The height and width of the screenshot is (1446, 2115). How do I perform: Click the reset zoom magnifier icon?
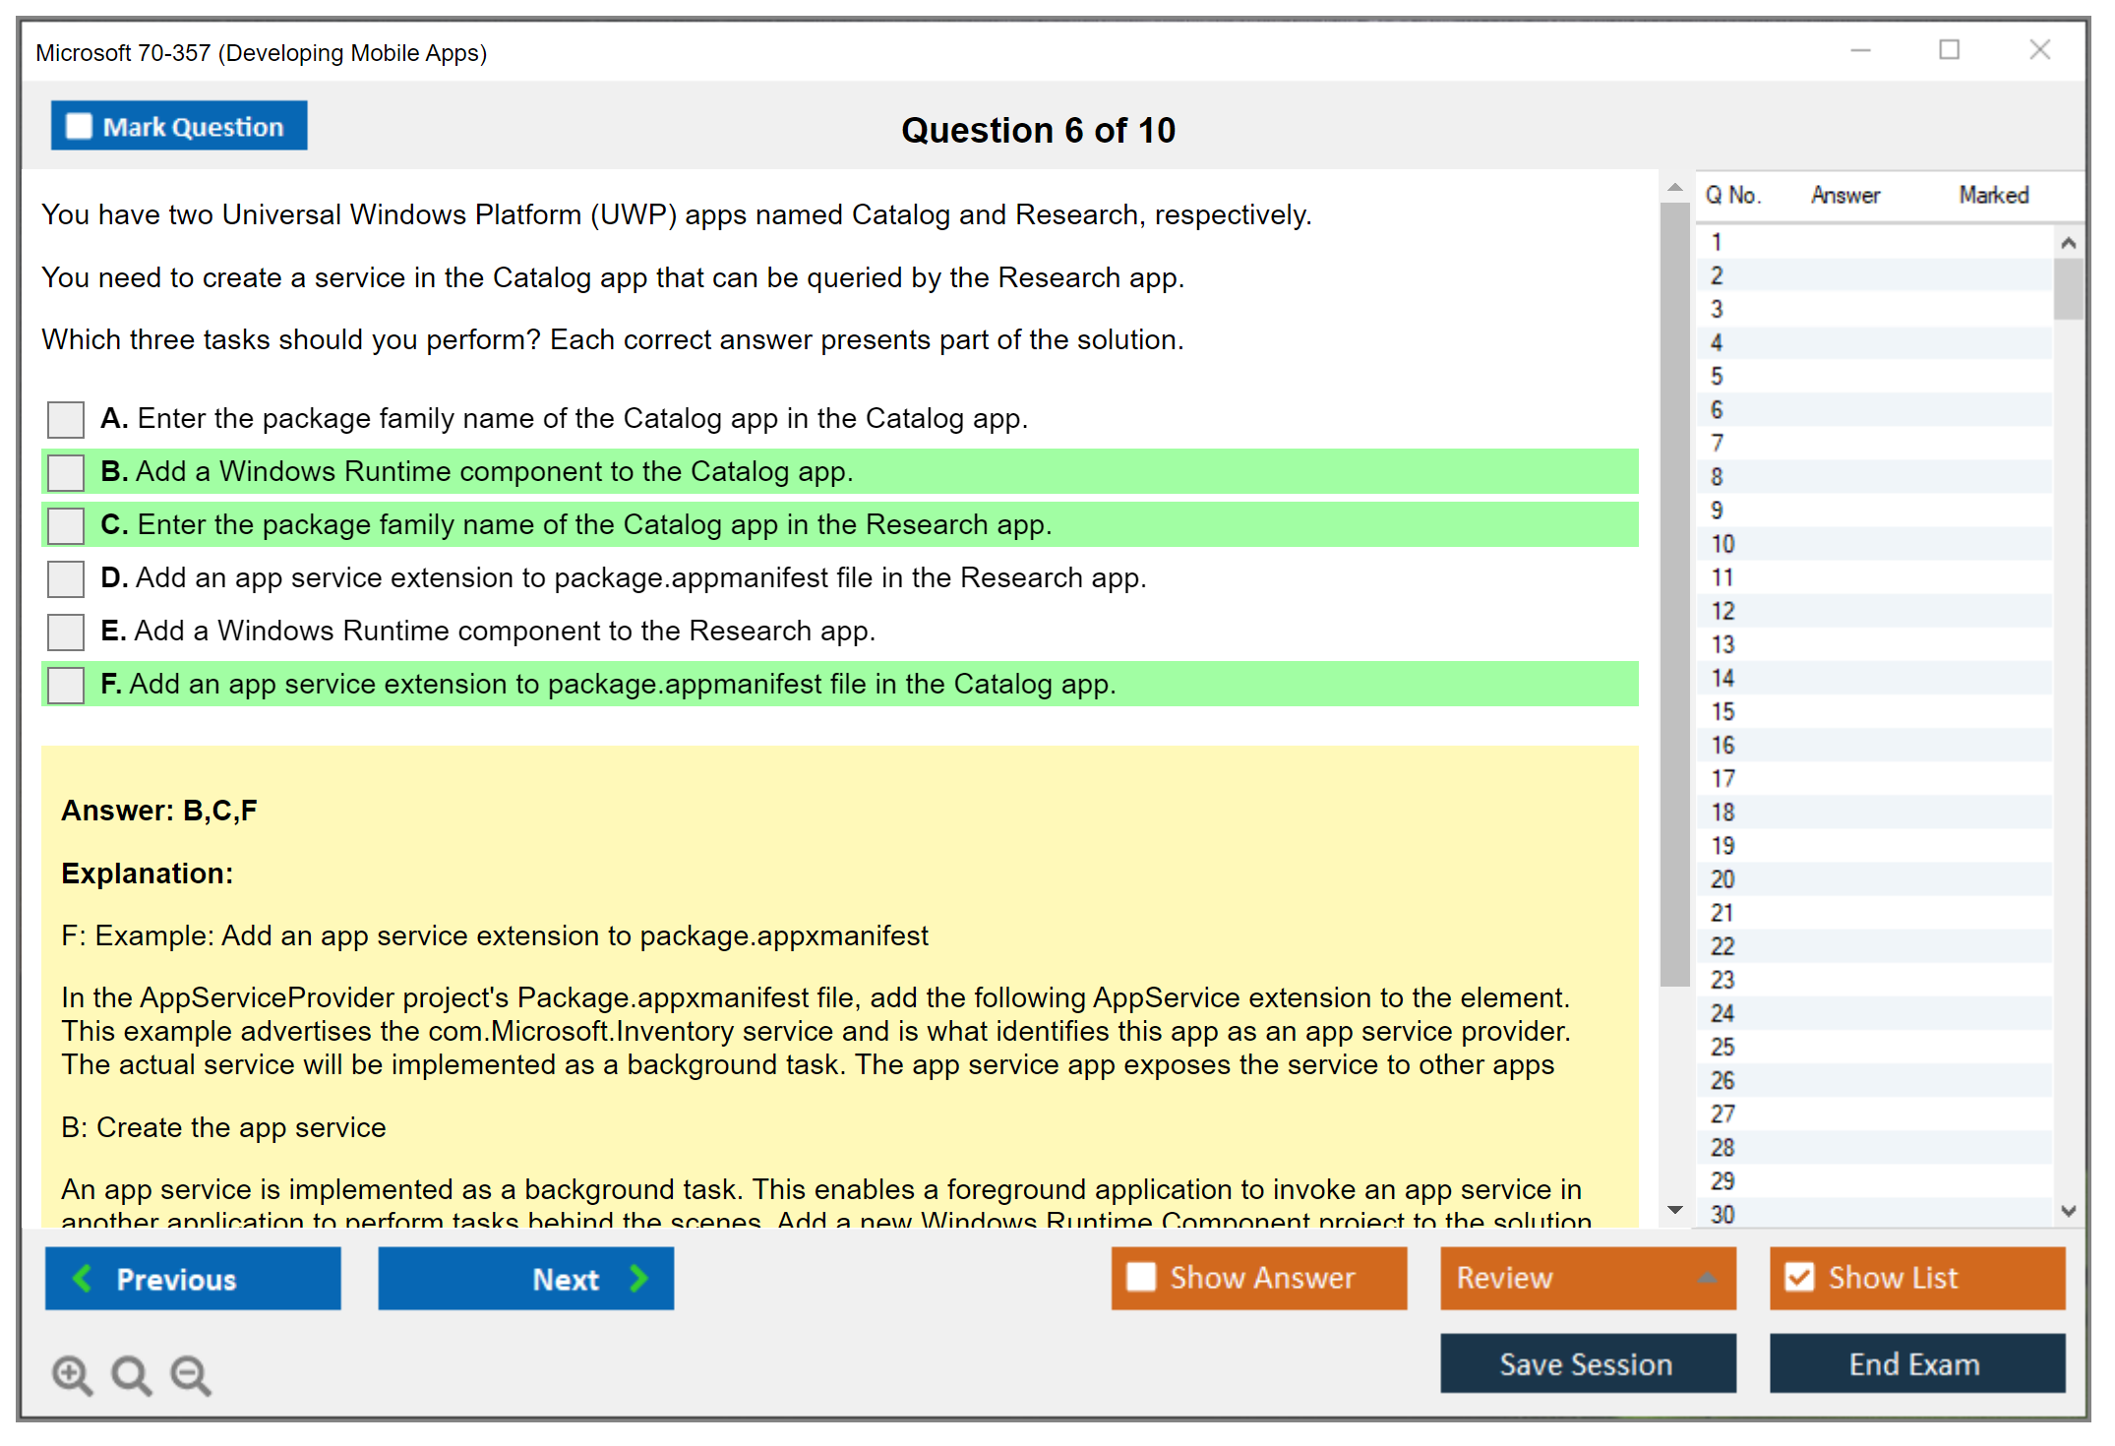pyautogui.click(x=130, y=1374)
